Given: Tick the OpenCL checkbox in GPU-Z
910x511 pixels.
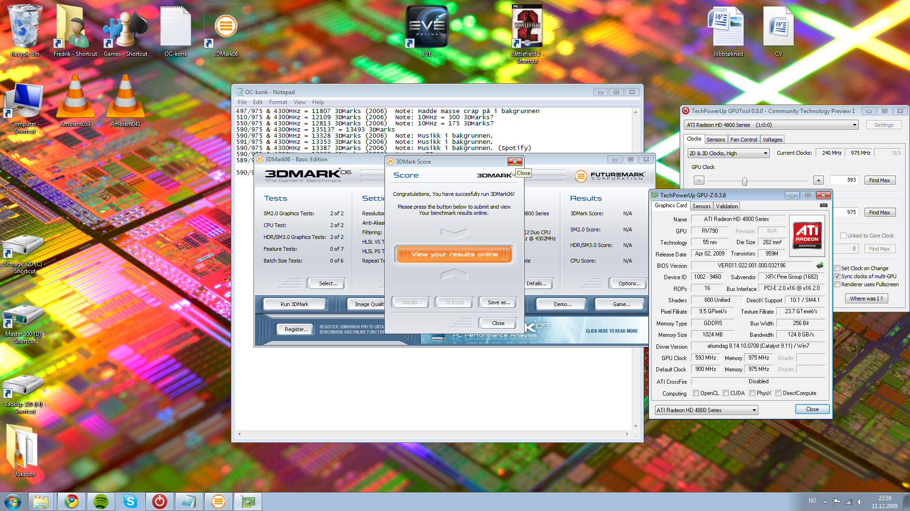Looking at the screenshot, I should tap(696, 393).
